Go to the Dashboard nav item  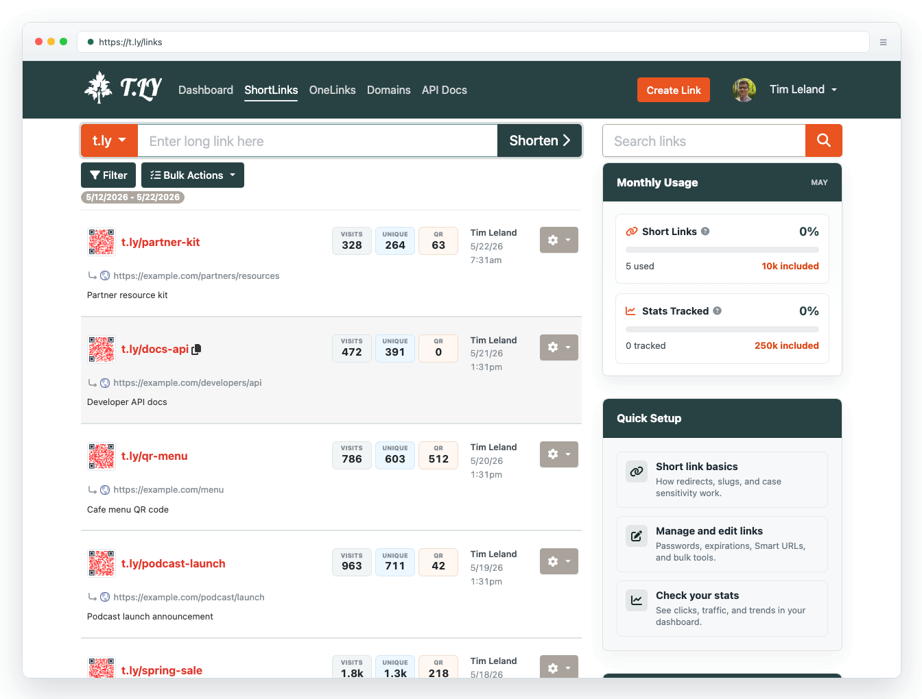point(206,90)
